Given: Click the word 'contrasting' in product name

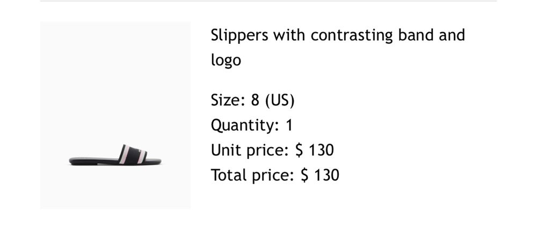Looking at the screenshot, I should [351, 35].
